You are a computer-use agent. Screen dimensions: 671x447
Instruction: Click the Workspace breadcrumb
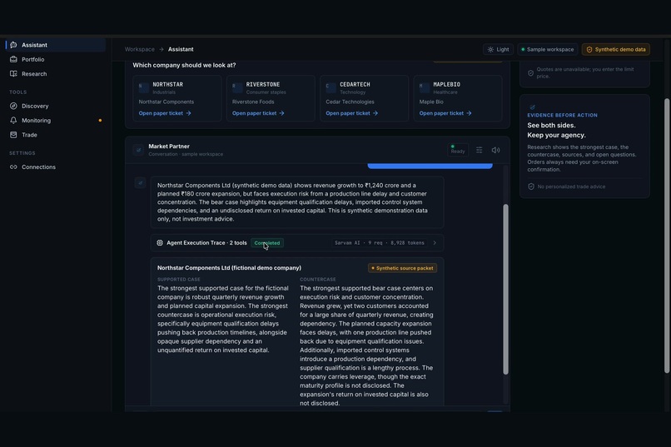(x=140, y=50)
